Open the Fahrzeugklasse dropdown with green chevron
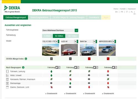138x99 pixels. tap(76, 30)
